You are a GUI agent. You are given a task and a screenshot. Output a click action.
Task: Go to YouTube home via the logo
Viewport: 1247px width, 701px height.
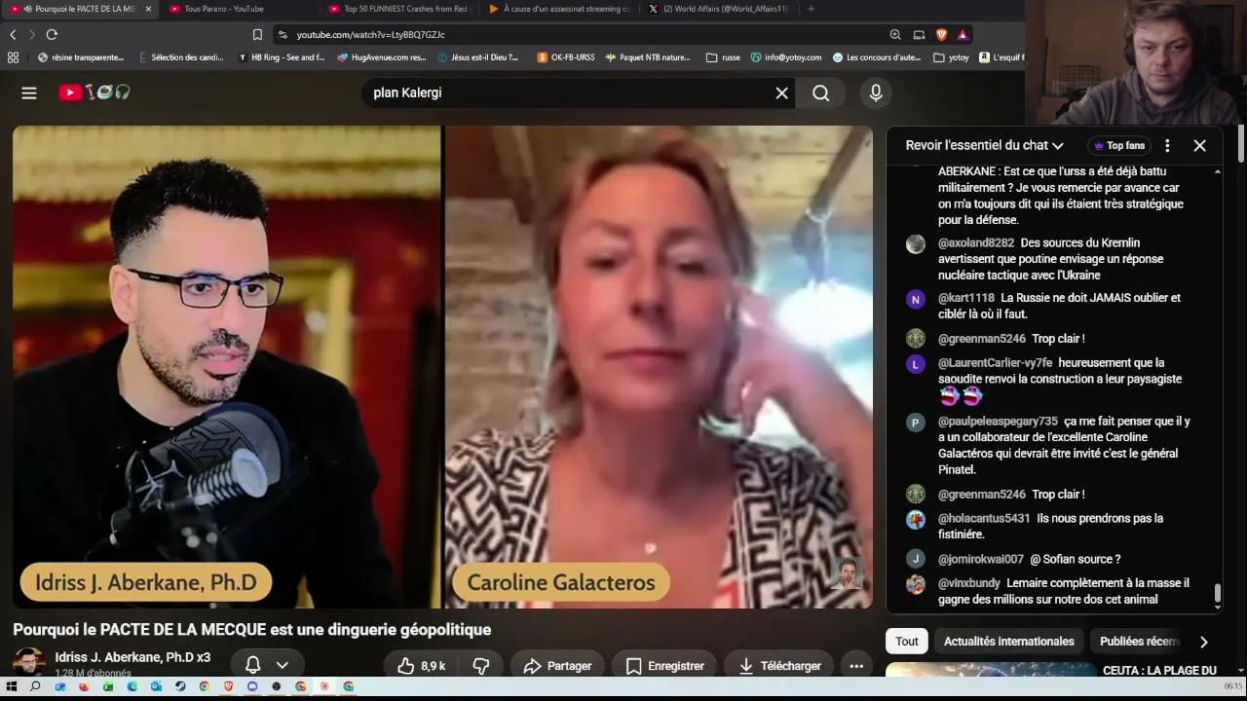coord(94,92)
